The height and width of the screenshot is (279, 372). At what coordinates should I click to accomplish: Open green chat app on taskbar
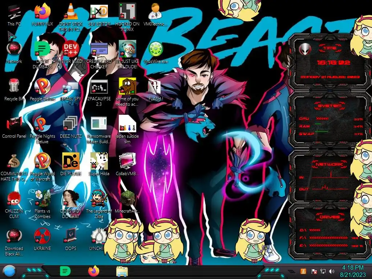point(65,271)
